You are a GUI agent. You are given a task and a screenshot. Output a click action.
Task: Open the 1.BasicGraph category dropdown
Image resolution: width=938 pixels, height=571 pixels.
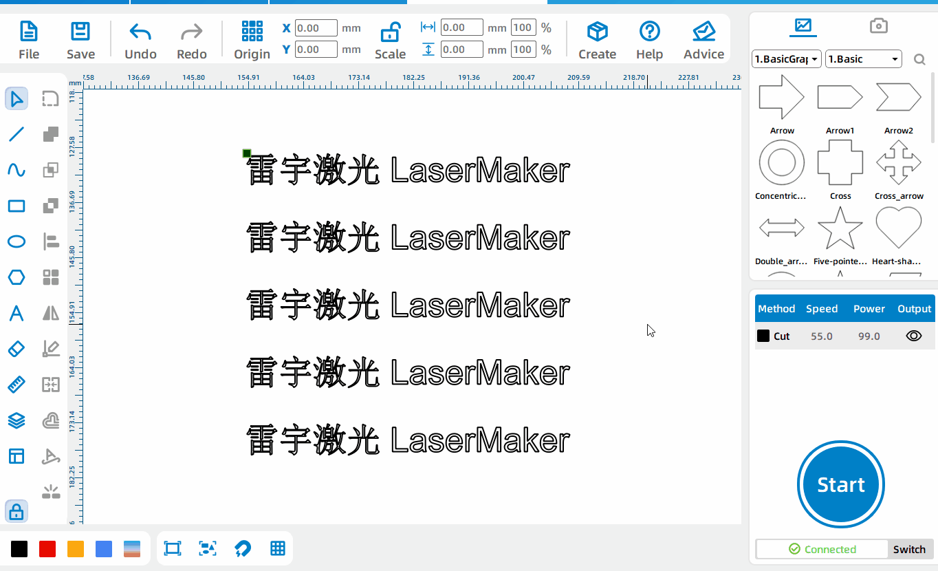[x=787, y=59]
